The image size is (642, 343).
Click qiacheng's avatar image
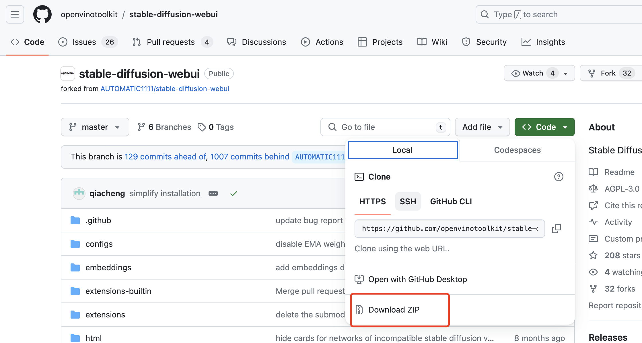click(x=79, y=193)
